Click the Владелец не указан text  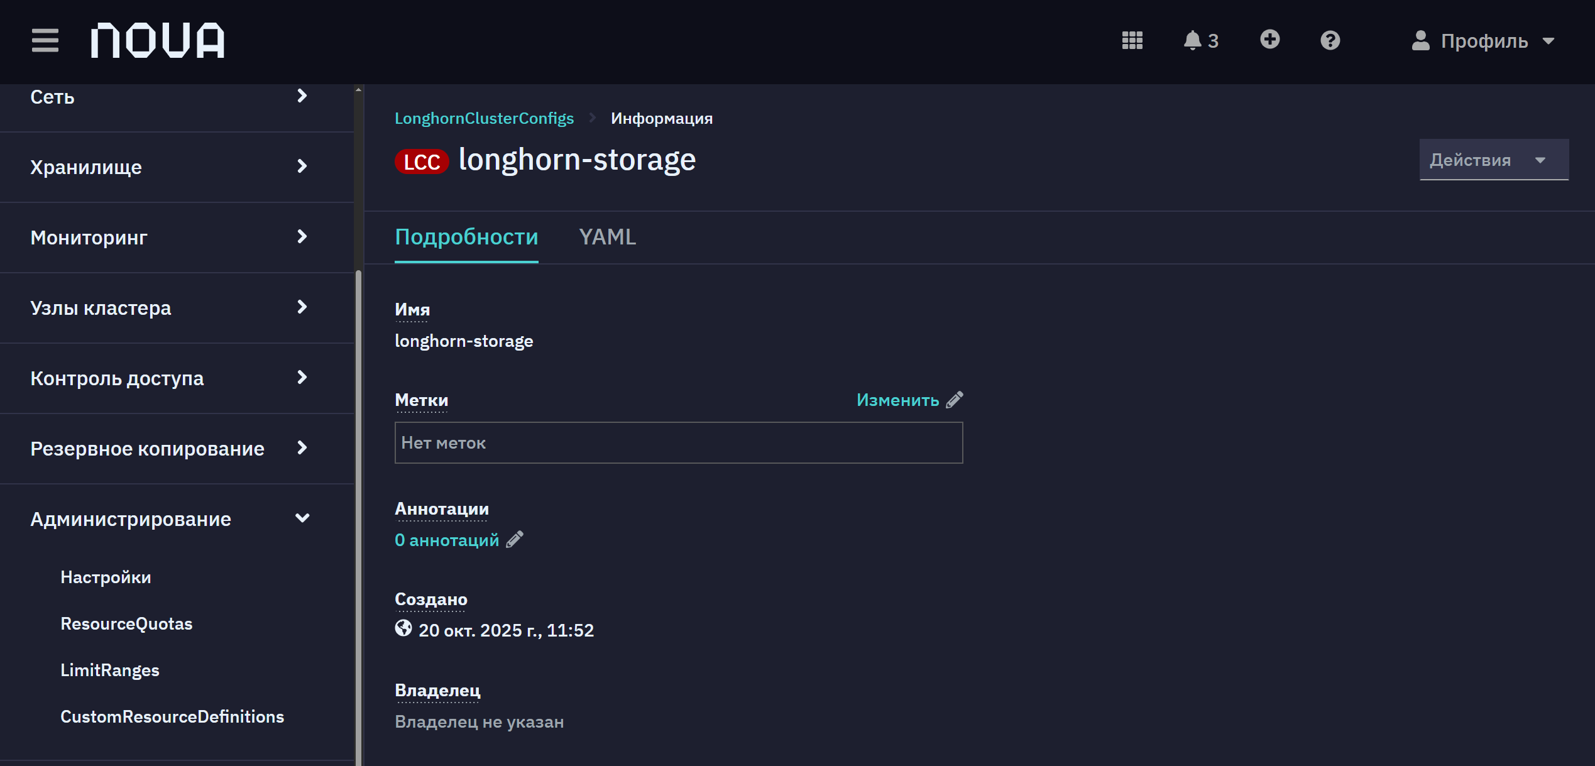[479, 721]
